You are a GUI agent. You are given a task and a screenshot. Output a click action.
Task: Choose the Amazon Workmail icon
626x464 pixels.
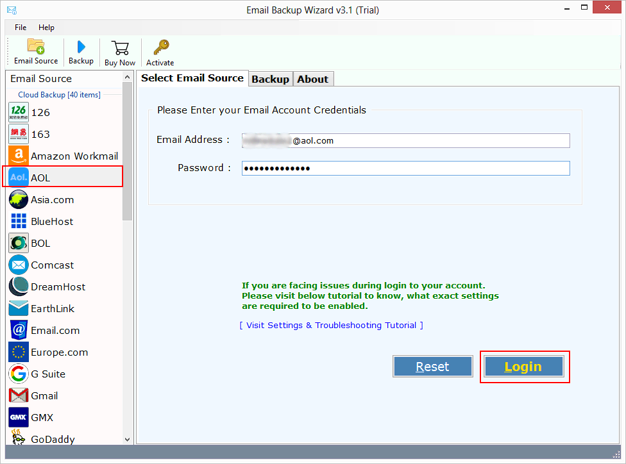point(19,156)
